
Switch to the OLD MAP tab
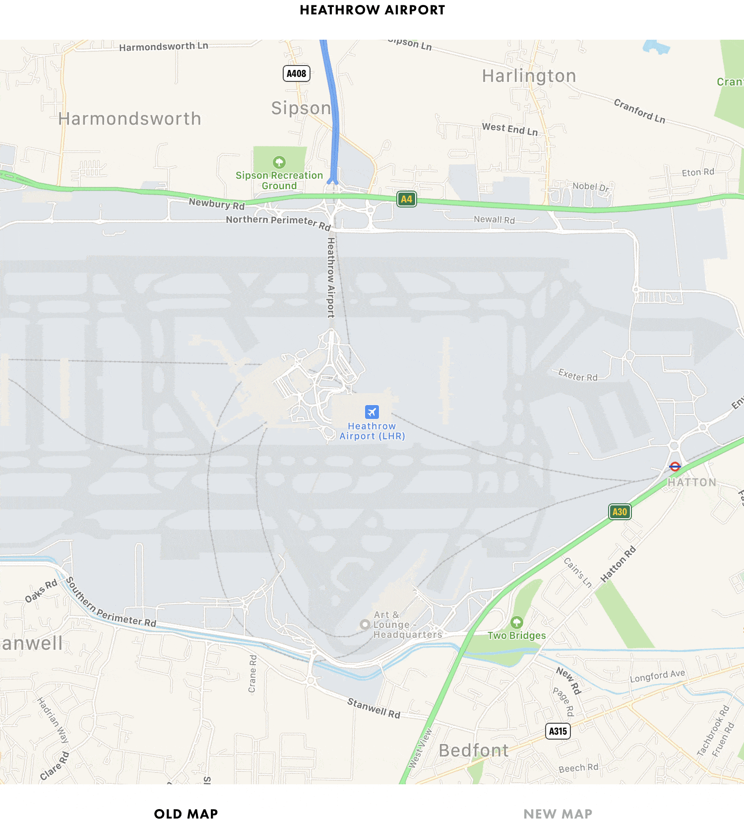coord(186,814)
